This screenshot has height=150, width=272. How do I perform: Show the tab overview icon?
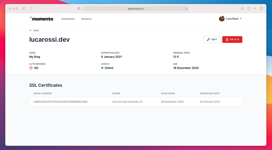click(261, 8)
